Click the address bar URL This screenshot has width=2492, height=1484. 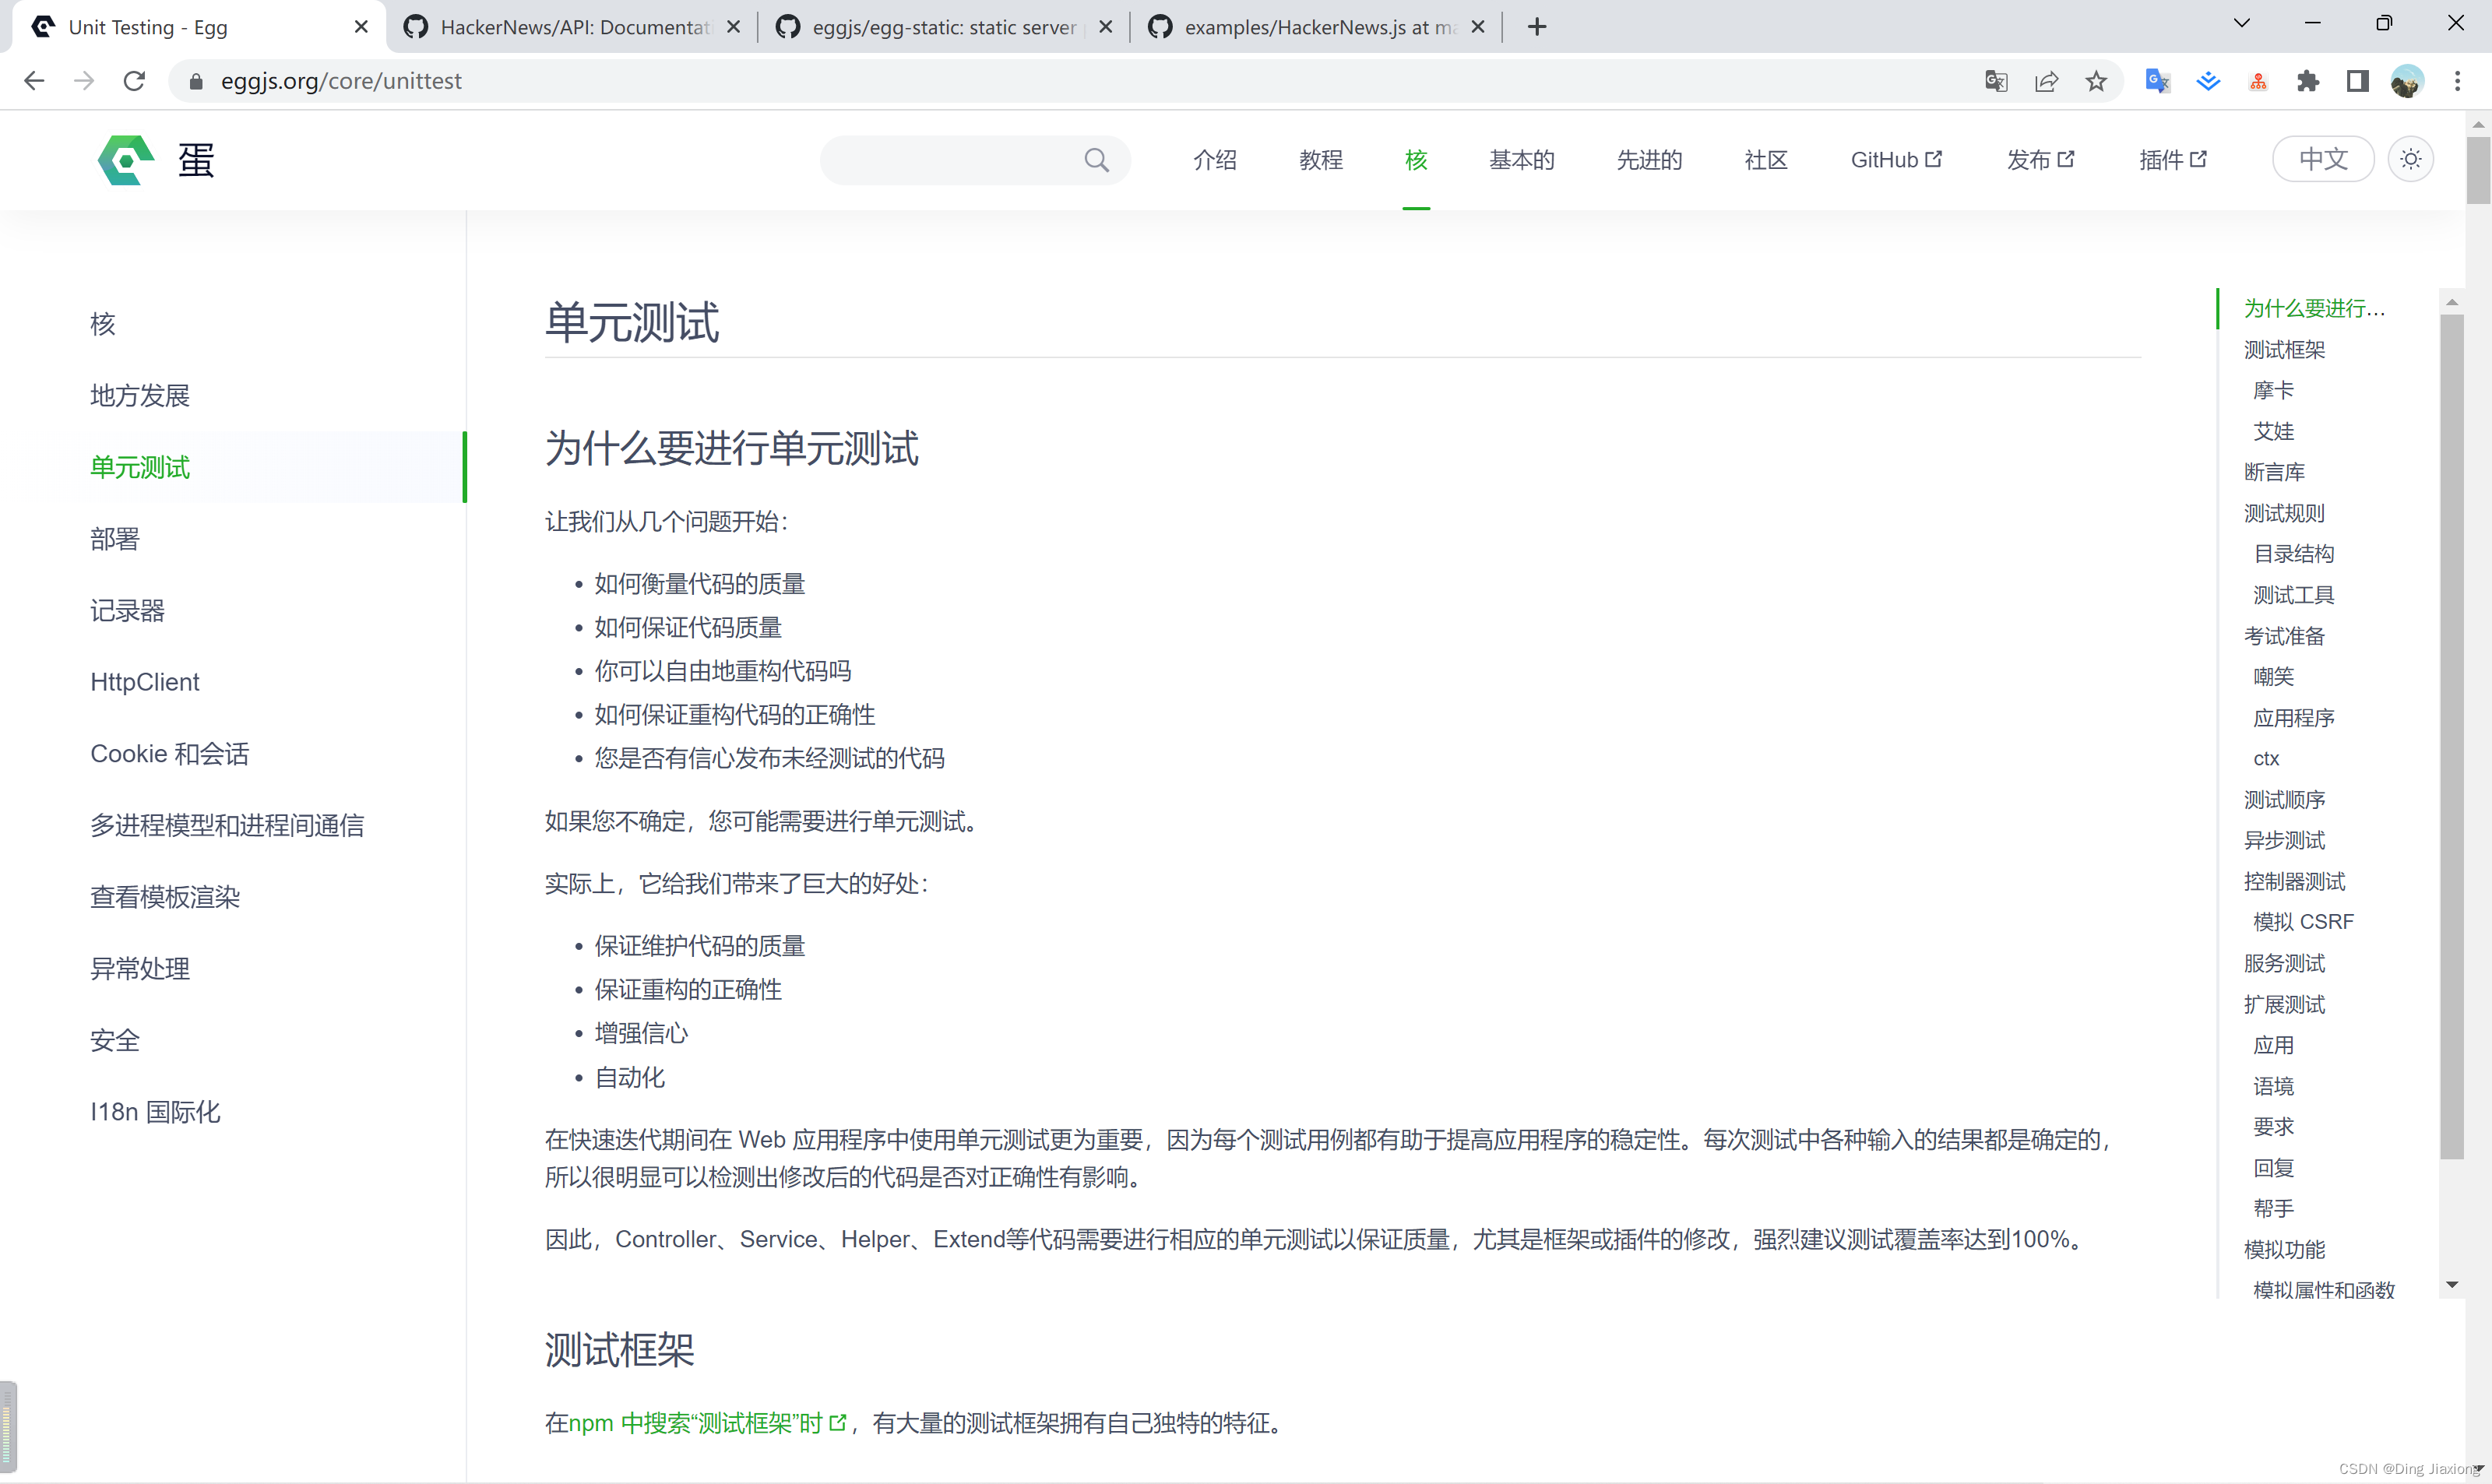(341, 81)
